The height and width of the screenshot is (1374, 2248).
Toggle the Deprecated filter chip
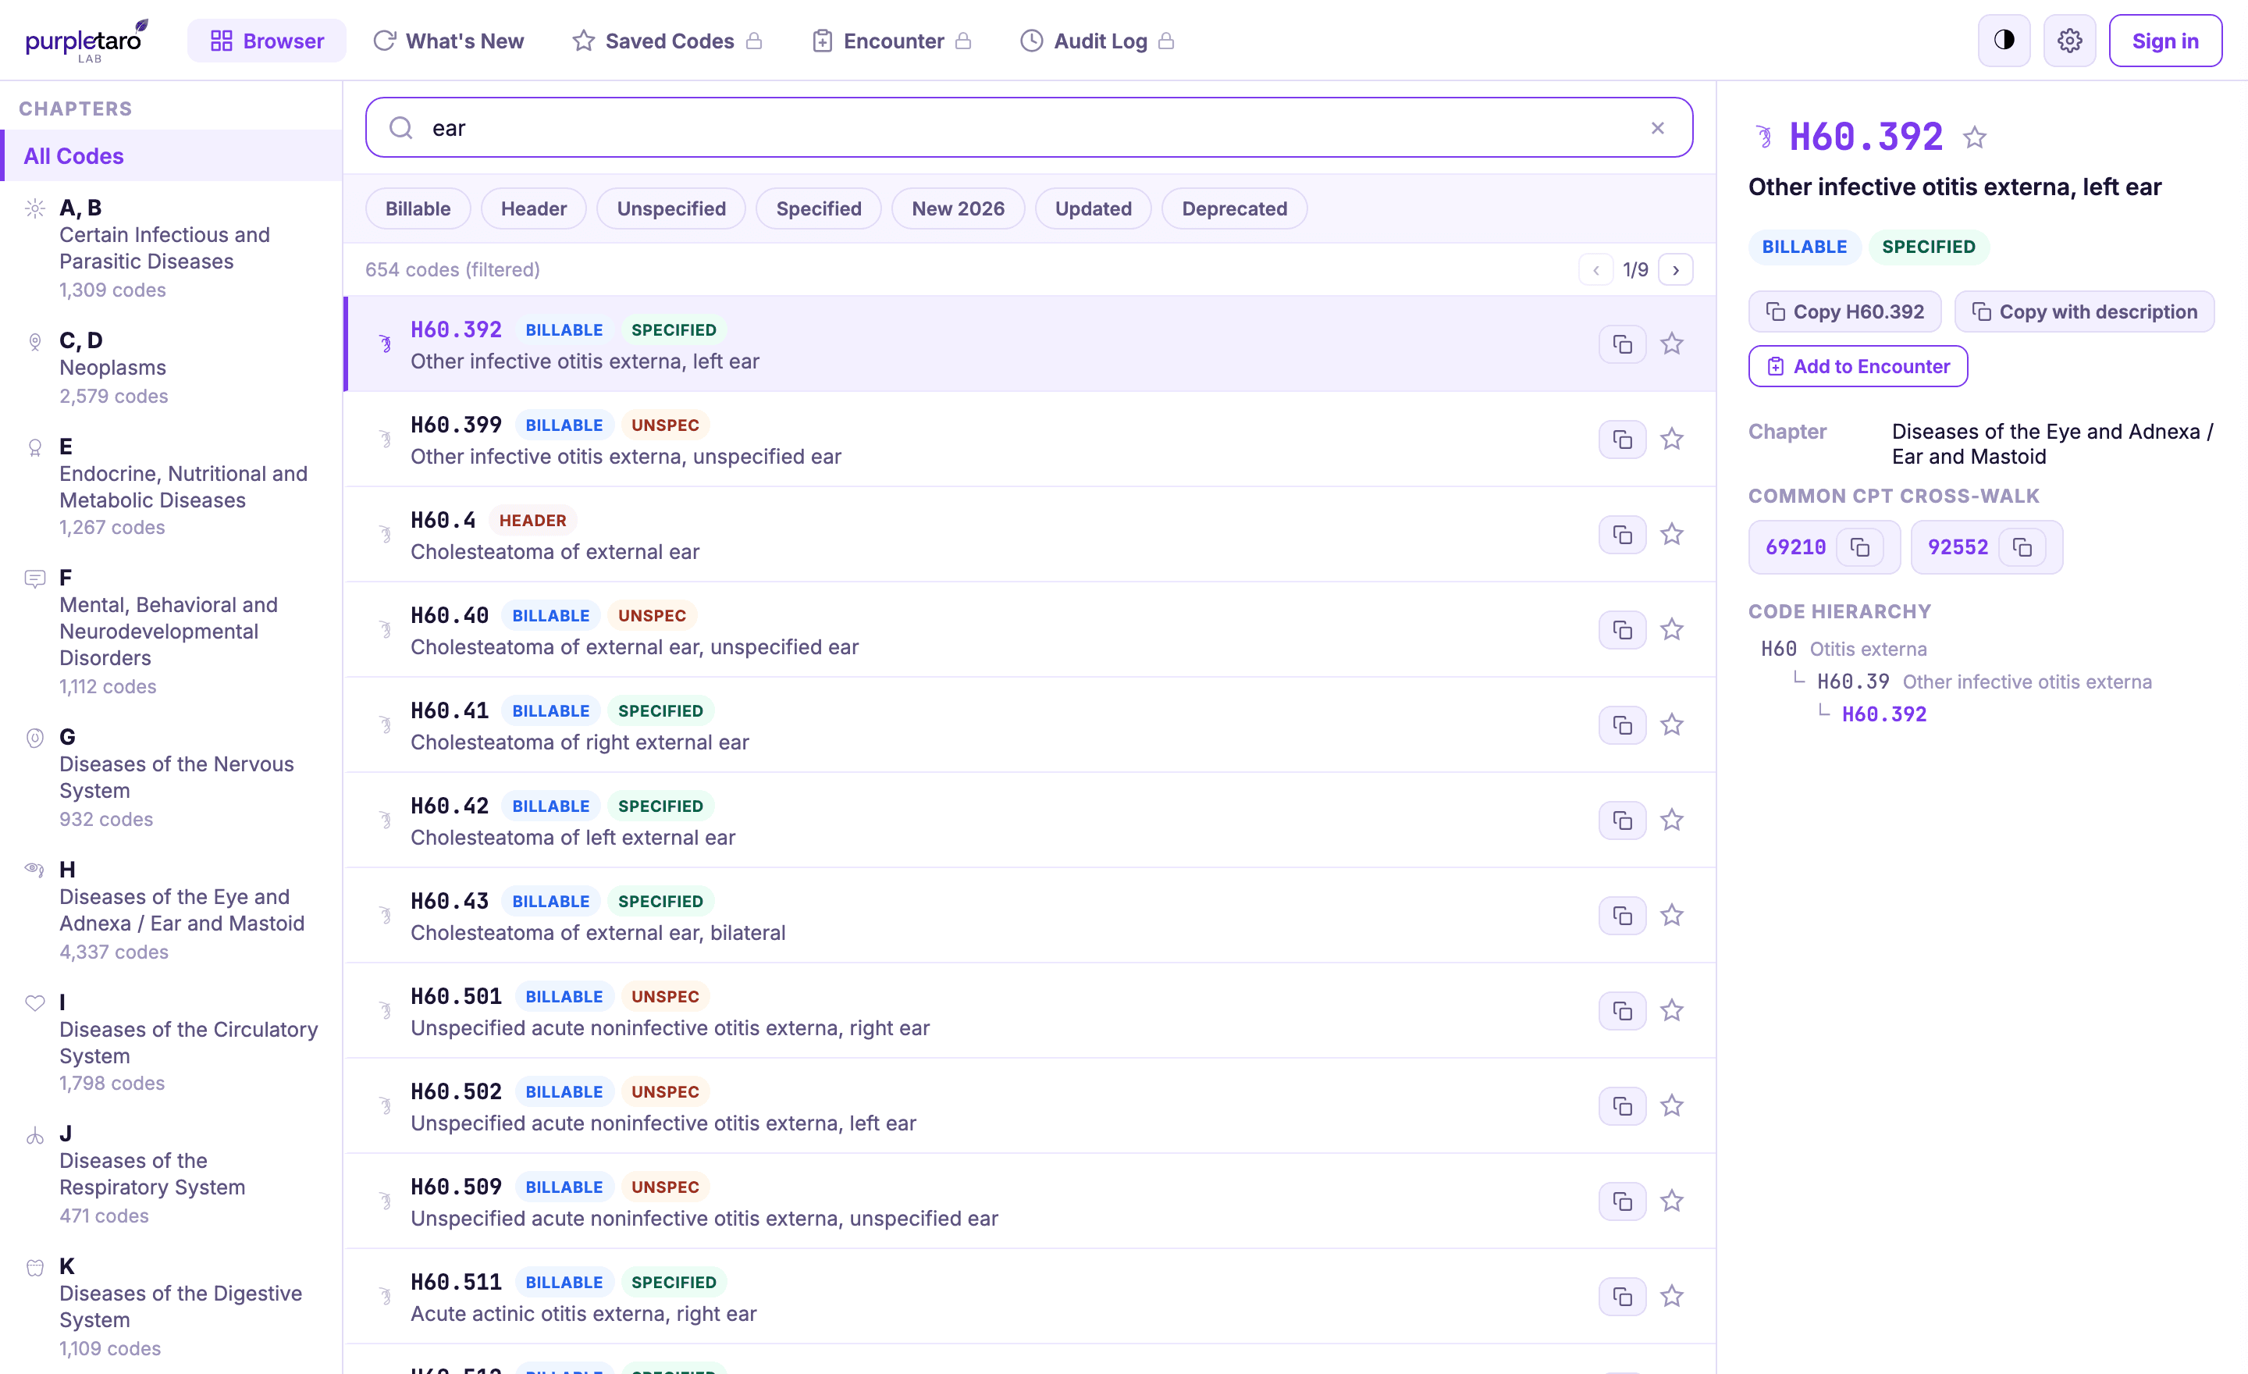pos(1233,208)
